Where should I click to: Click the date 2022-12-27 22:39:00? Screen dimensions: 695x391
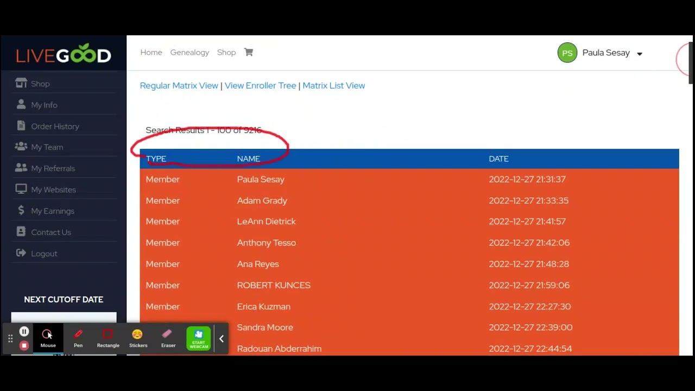click(530, 327)
